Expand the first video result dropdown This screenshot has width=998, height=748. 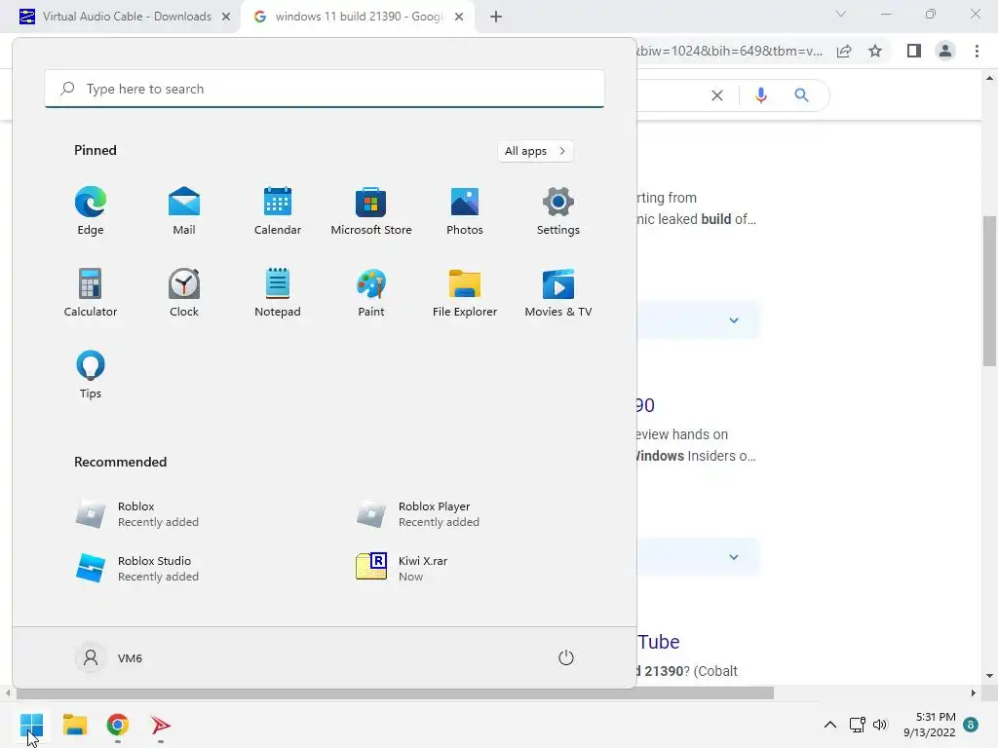point(734,319)
